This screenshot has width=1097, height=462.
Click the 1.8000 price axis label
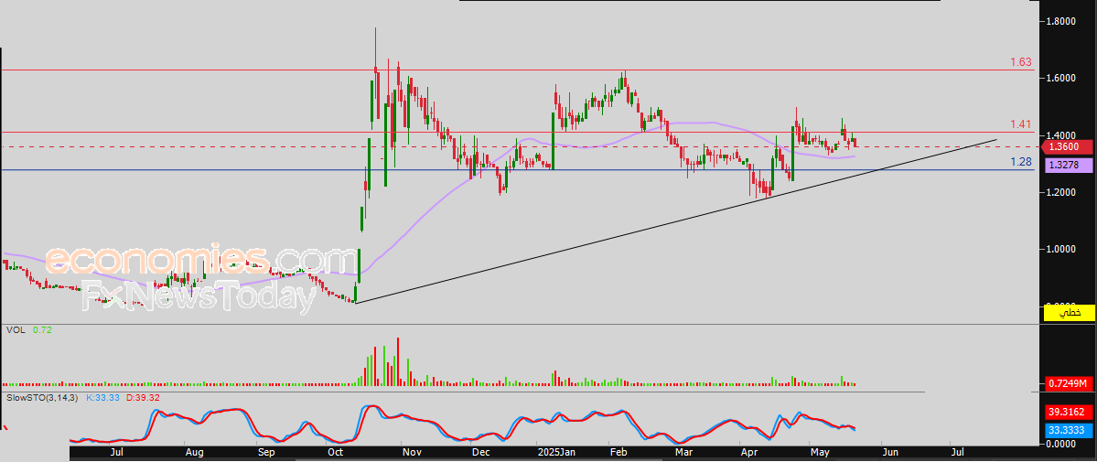click(x=1062, y=21)
